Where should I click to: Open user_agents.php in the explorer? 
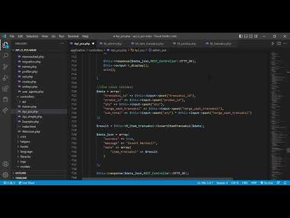pos(33,91)
